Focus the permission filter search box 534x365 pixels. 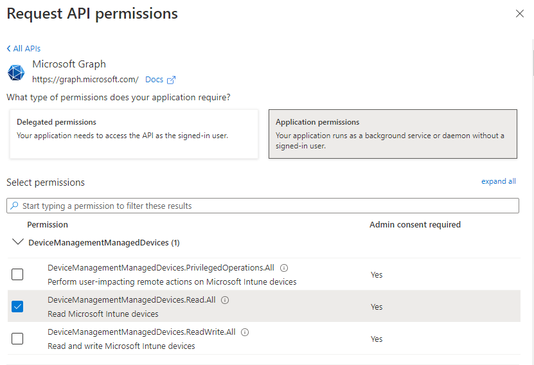263,206
